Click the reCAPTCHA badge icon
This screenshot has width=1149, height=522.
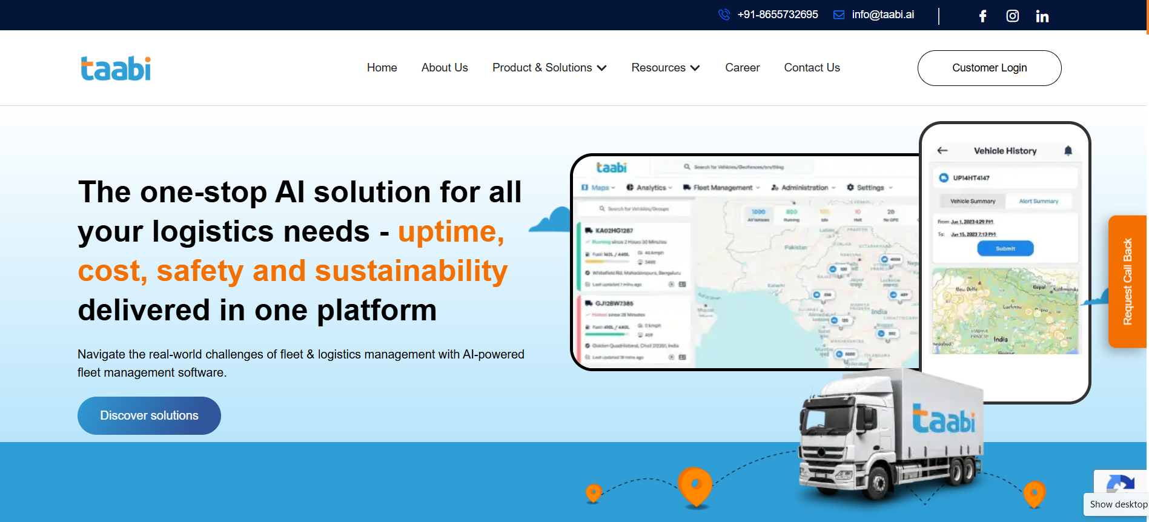[x=1120, y=483]
